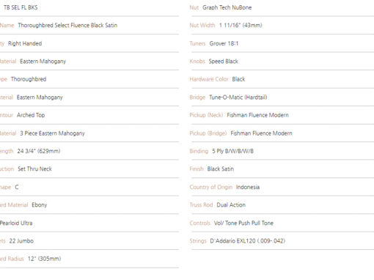Click the 'Ebony' material value
The width and height of the screenshot is (374, 280).
[x=40, y=205]
